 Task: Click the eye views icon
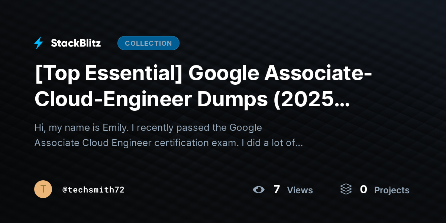click(x=259, y=190)
